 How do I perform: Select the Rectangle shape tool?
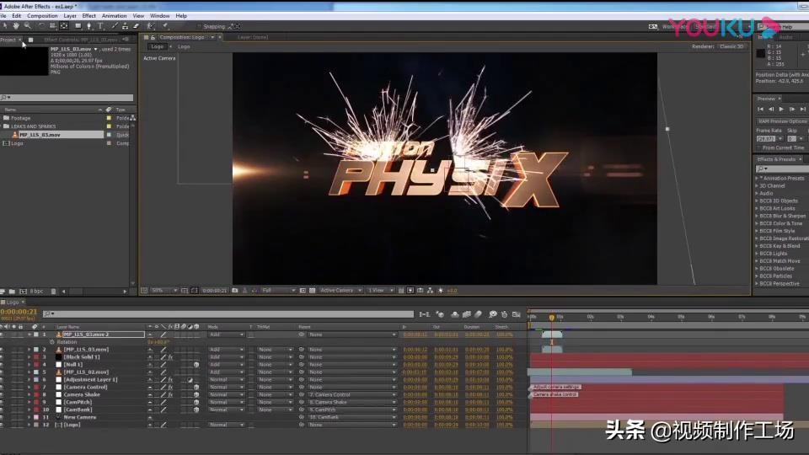tap(78, 26)
